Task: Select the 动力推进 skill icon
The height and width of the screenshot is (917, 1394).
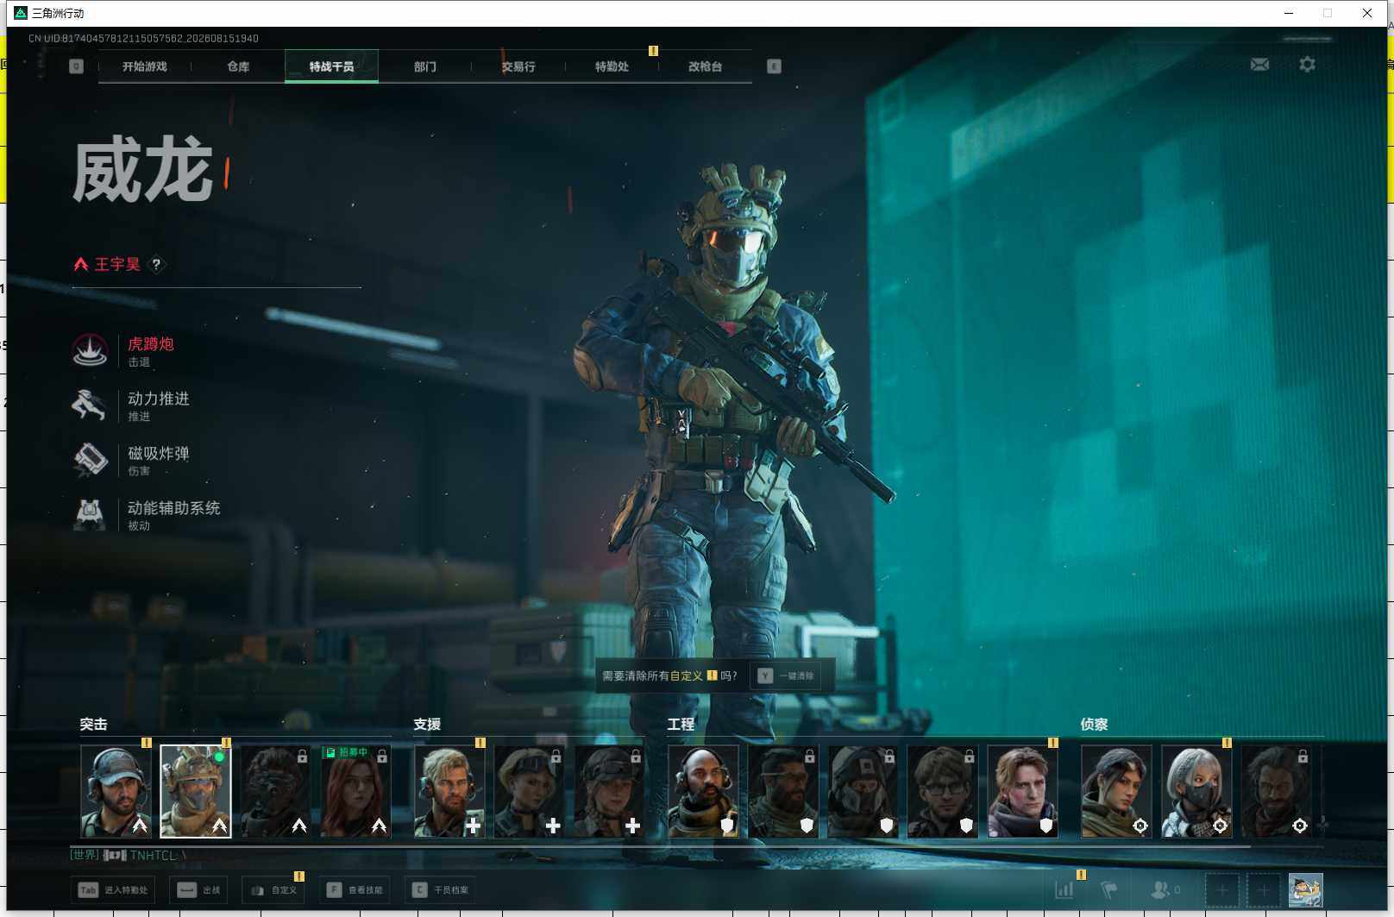Action: tap(90, 405)
